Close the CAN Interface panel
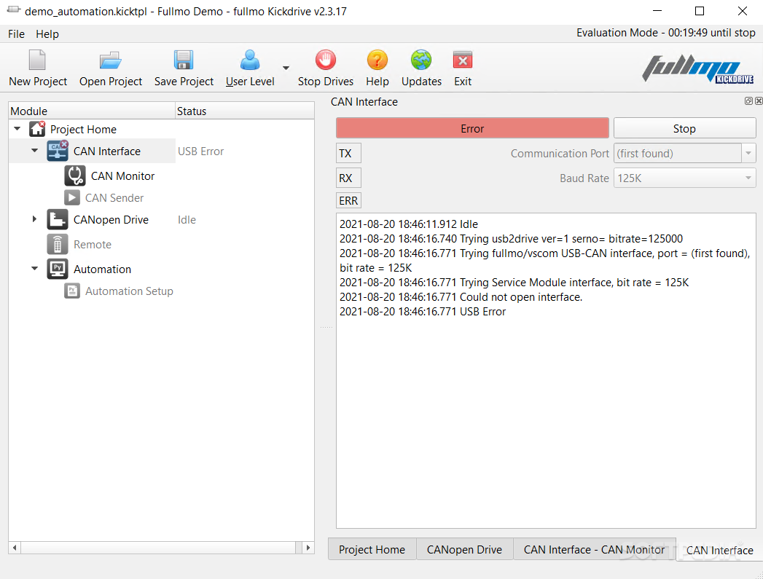763x579 pixels. pyautogui.click(x=759, y=101)
